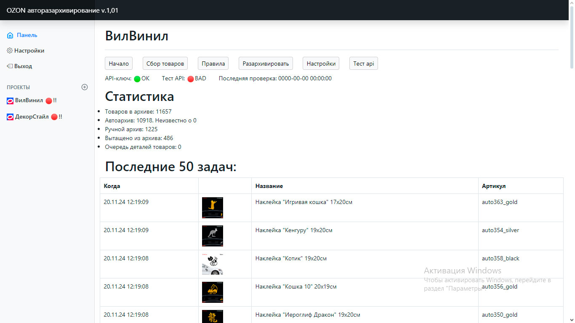Click the gear icon beside Настройки
This screenshot has width=575, height=323.
pos(10,50)
